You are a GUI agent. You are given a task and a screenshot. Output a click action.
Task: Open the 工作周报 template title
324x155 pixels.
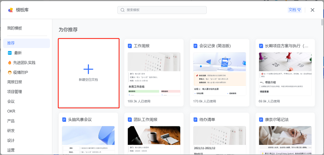(141, 46)
